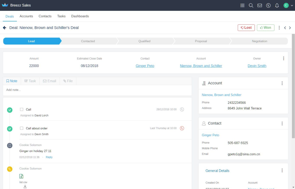The height and width of the screenshot is (189, 295).
Task: Click the Won button
Action: 265,27
